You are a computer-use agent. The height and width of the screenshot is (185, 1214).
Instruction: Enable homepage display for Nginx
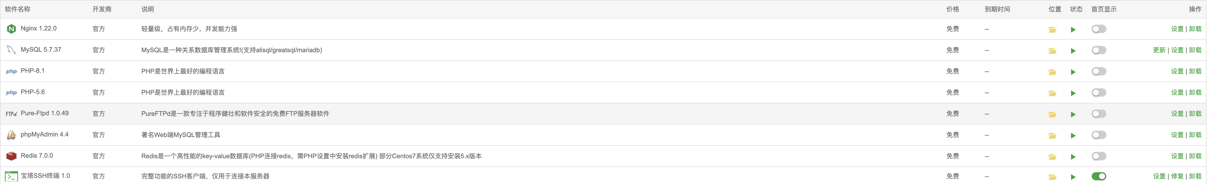(1098, 29)
